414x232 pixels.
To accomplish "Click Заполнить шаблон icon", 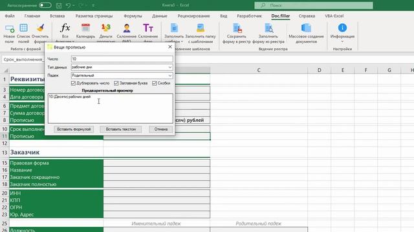I will tap(174, 28).
